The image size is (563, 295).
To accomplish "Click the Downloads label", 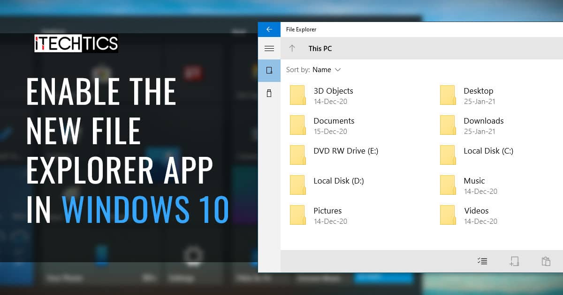I will [484, 121].
